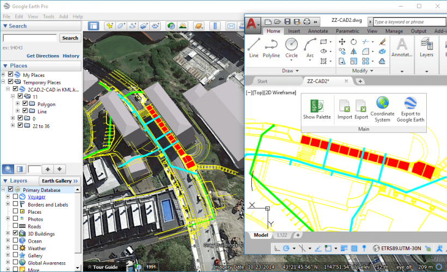Expand the 22 to 36 folder
Viewport: 447px width, 272px height.
11,125
